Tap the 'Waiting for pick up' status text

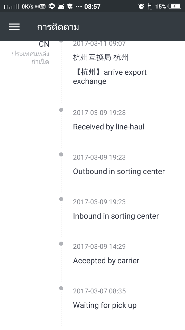105,306
